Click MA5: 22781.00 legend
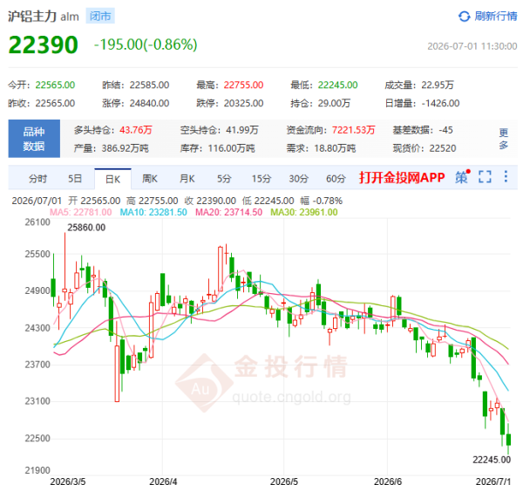 tap(81, 212)
